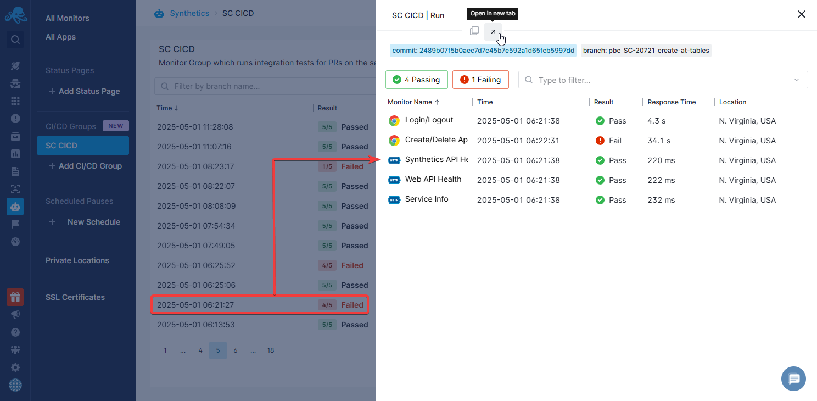
Task: Open the Create/Delete Ap monitor row
Action: 597,141
